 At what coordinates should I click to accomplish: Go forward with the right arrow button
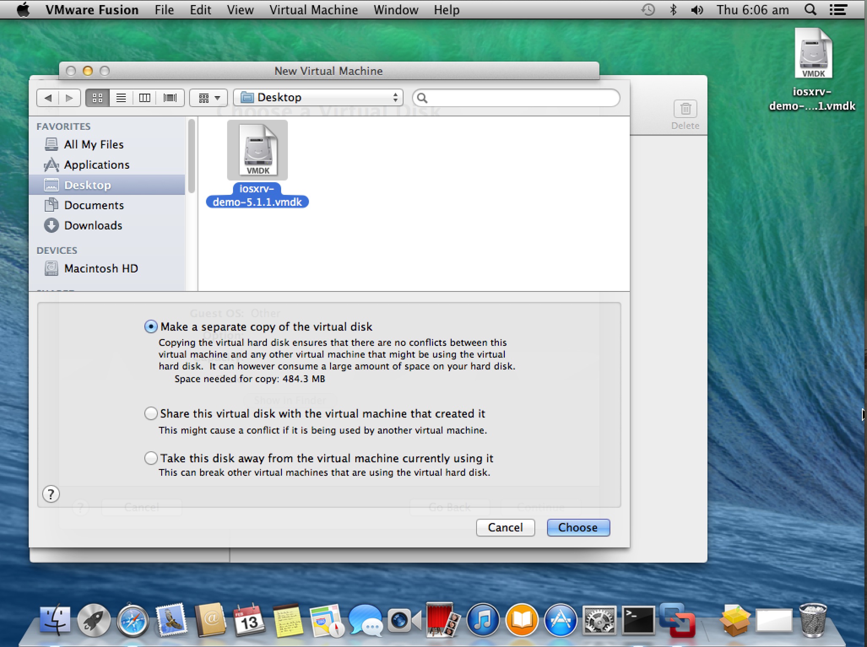pos(69,98)
